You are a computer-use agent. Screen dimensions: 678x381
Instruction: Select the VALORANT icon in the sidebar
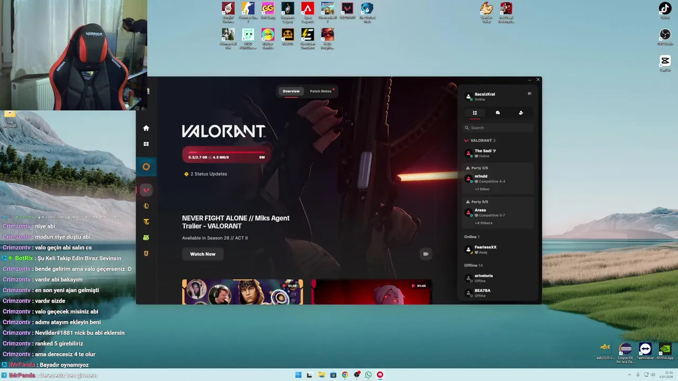(x=146, y=190)
